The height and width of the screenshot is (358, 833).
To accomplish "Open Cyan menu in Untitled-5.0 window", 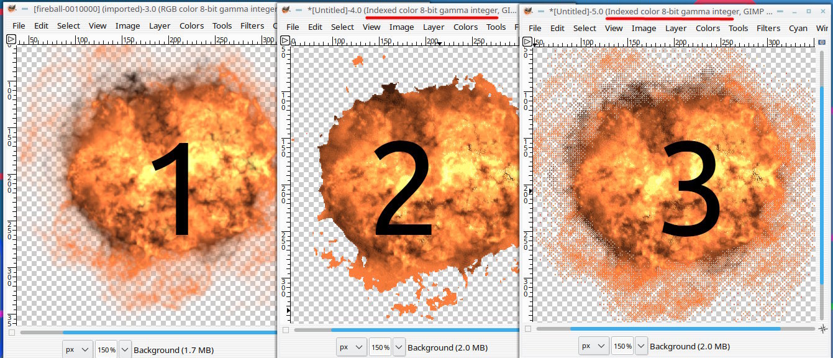I will [798, 28].
